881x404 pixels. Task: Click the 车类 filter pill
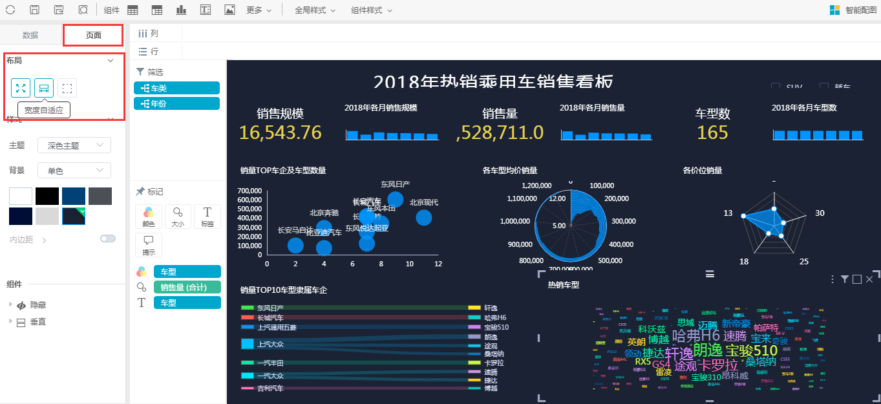coord(176,88)
